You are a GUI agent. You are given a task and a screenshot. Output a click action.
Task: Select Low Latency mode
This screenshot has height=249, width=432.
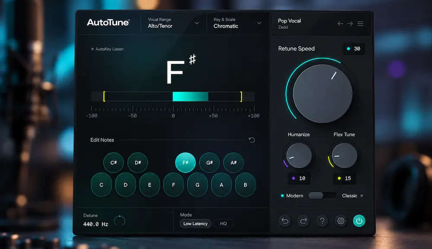coord(195,224)
